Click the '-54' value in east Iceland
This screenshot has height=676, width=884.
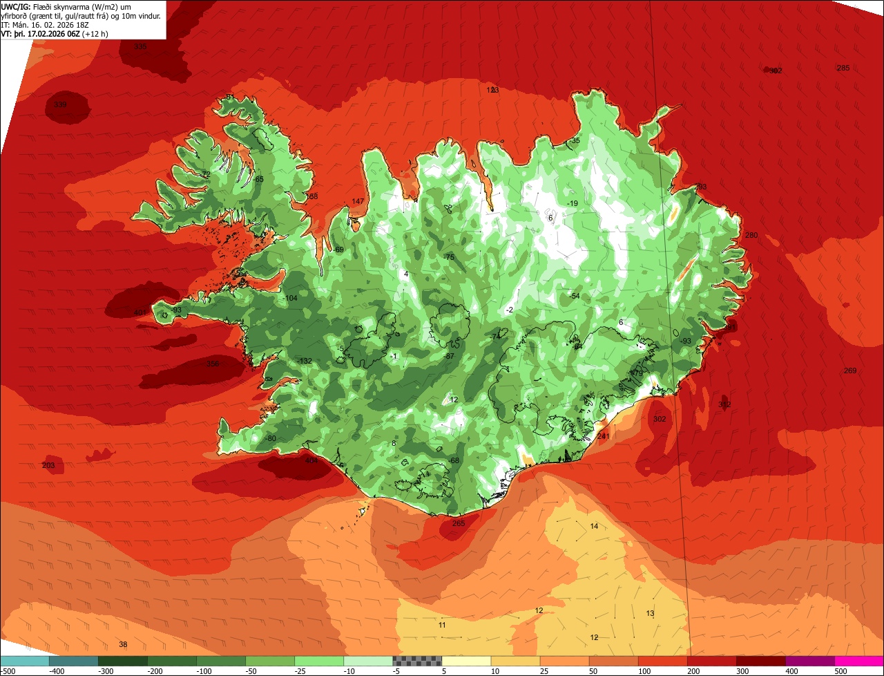[575, 296]
